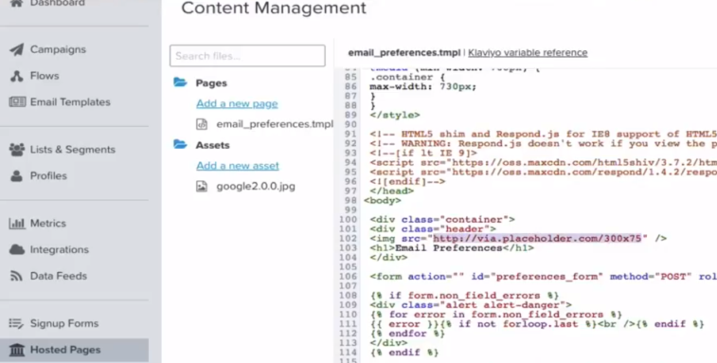Click the Data Feeds RSS icon

[17, 276]
